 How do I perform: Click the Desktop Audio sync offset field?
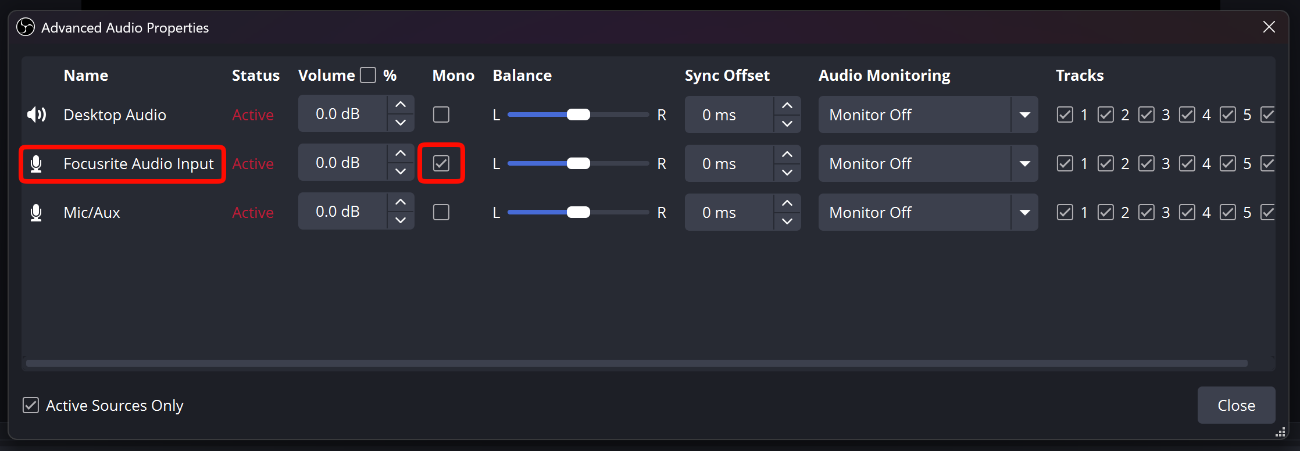pyautogui.click(x=729, y=114)
